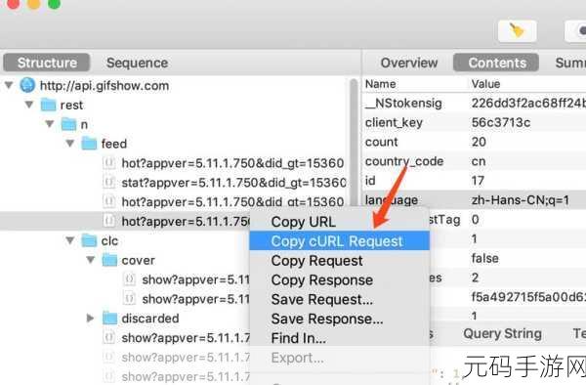Click the discarded folder icon

pos(109,319)
